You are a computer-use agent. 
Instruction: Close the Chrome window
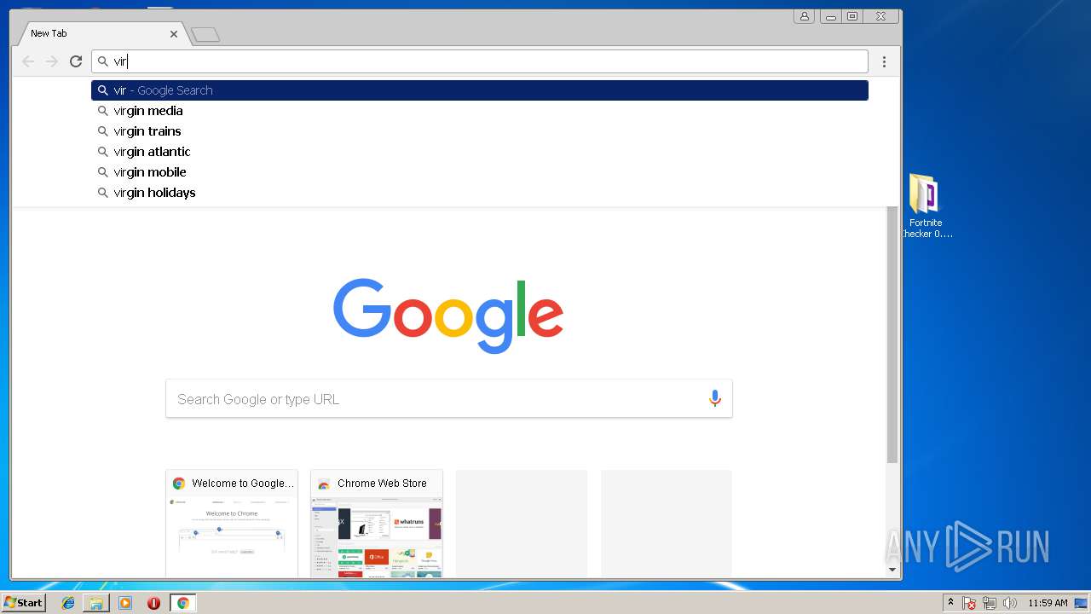[x=881, y=16]
